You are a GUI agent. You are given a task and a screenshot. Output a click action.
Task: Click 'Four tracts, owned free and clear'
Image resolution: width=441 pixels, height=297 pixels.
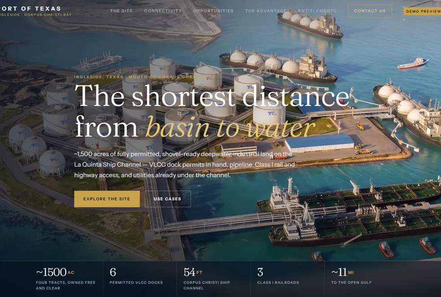[66, 285]
